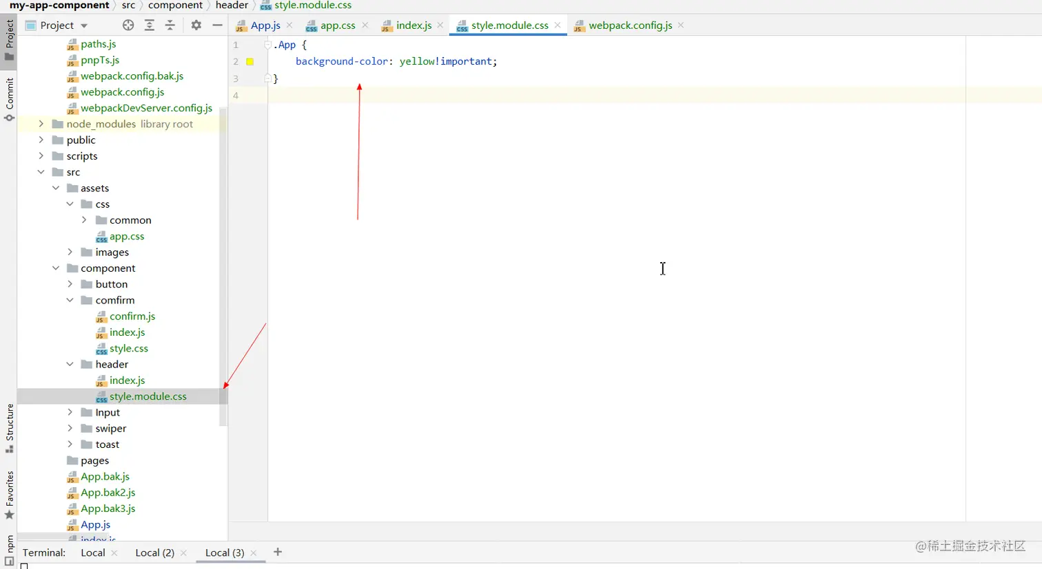Image resolution: width=1042 pixels, height=569 pixels.
Task: Hide the Project panel with minus icon
Action: tap(217, 25)
